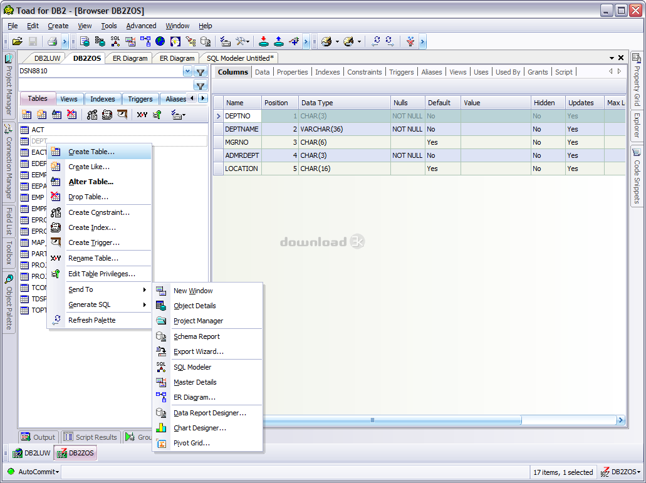Click the key privileges icon in Tables toolbar
646x483 pixels.
[x=157, y=115]
